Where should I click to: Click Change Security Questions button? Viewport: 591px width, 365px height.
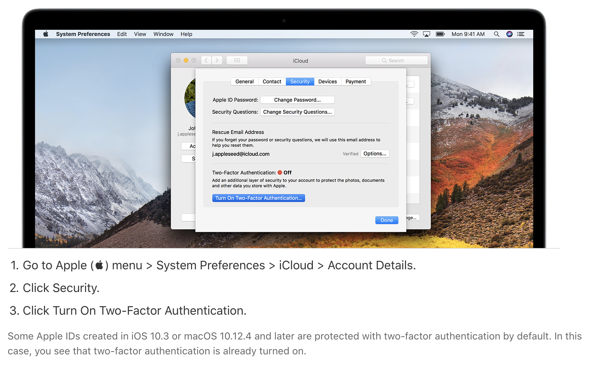click(x=297, y=112)
